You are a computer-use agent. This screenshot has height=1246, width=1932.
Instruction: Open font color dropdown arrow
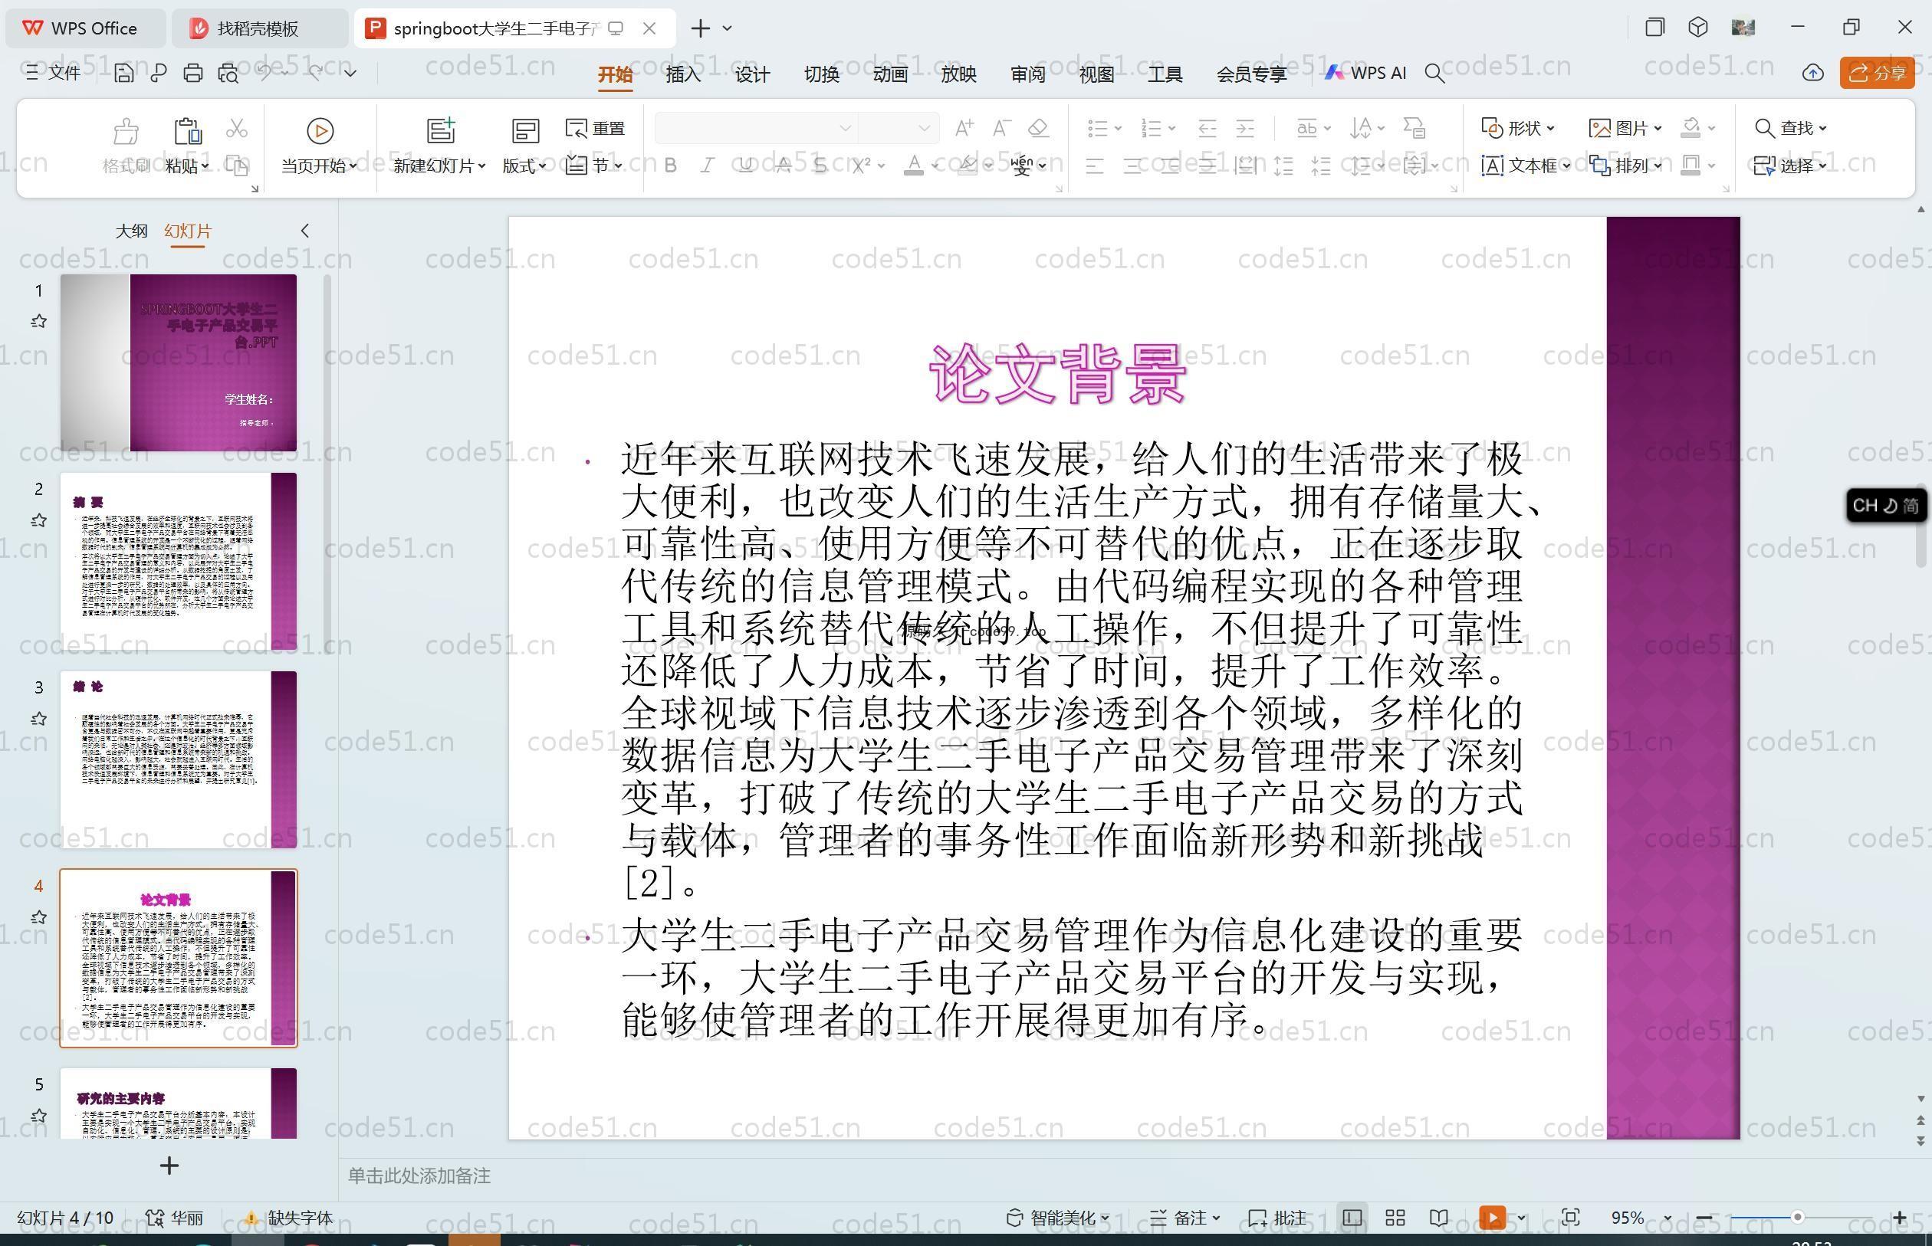[935, 166]
